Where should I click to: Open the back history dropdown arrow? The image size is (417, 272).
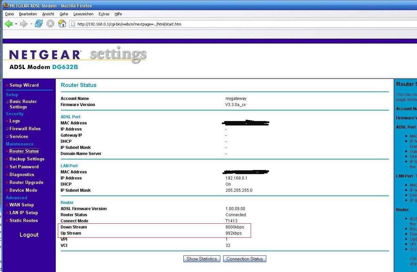16,24
